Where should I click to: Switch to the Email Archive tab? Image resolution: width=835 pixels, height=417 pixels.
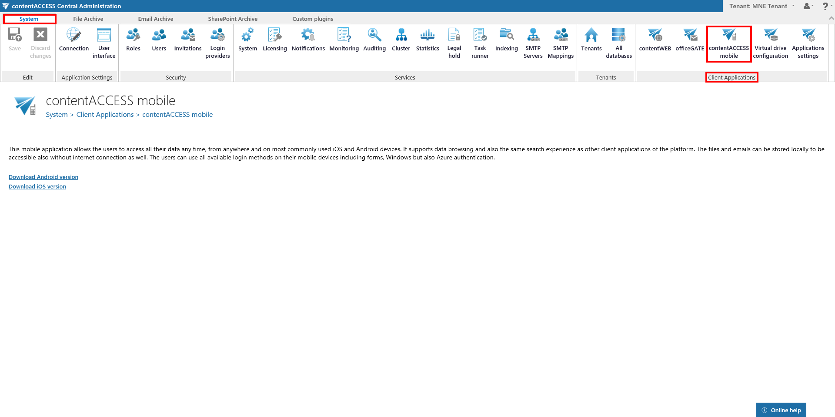pyautogui.click(x=156, y=19)
